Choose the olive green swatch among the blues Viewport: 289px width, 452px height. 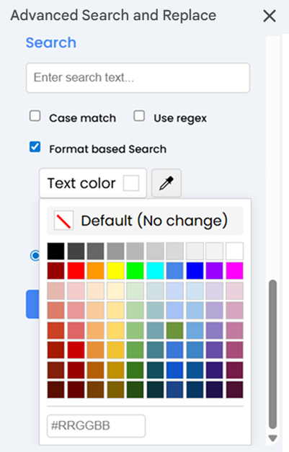coord(175,330)
